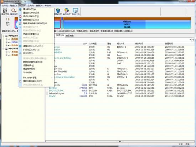The image size is (196, 147).
Task: Open the 磁盘(D) menu
Action: pyautogui.click(x=14, y=5)
